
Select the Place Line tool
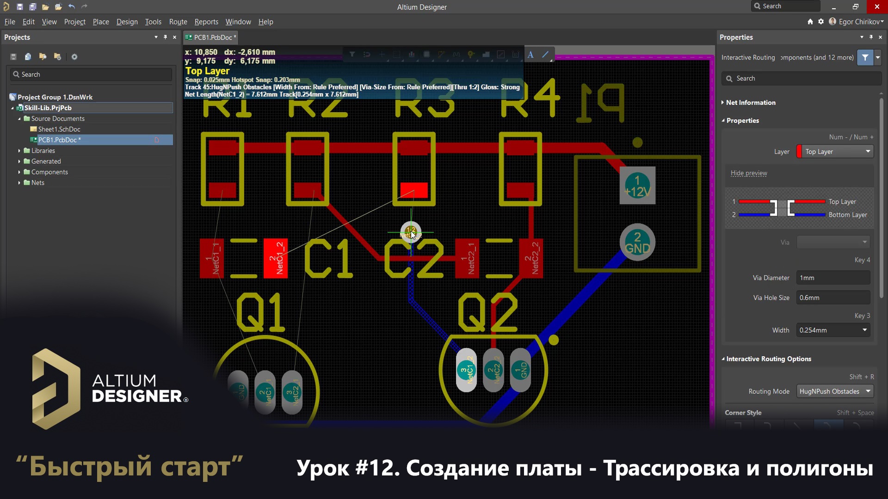pos(546,55)
